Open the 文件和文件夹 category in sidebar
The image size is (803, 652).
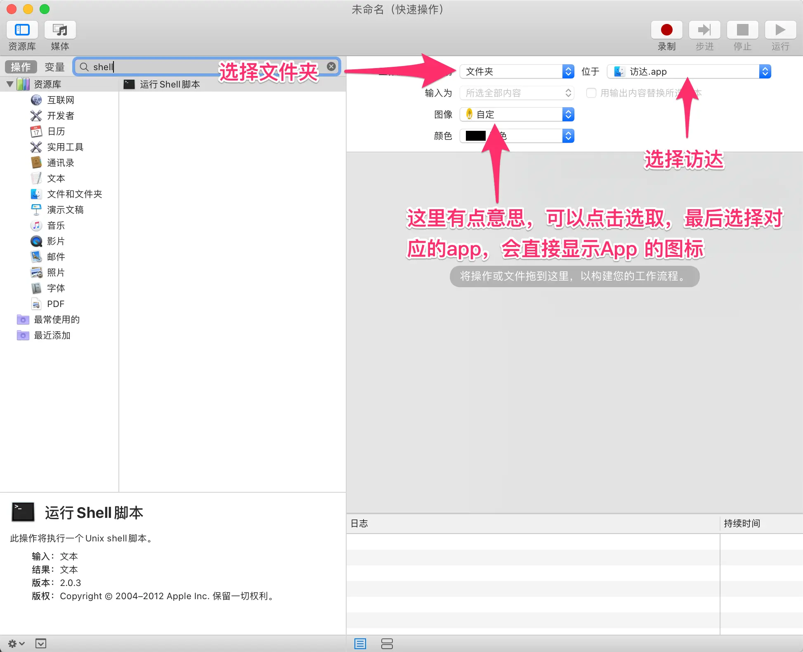(74, 194)
